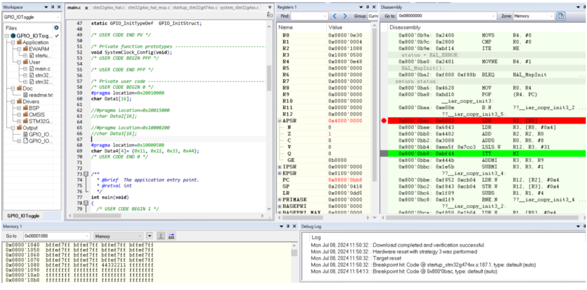587x290 pixels.
Task: Pin the Workspace panel
Action: pos(52,7)
